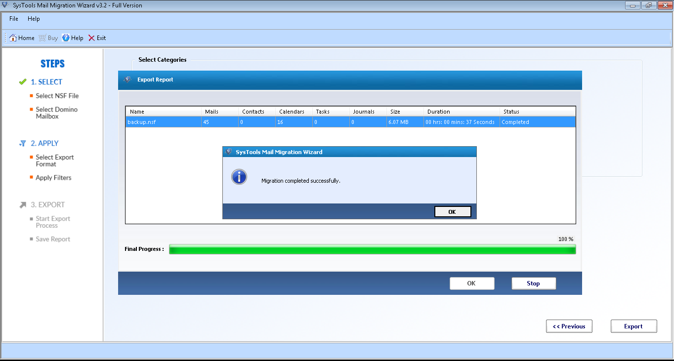Click the Home icon in toolbar
The width and height of the screenshot is (674, 361).
click(x=13, y=38)
